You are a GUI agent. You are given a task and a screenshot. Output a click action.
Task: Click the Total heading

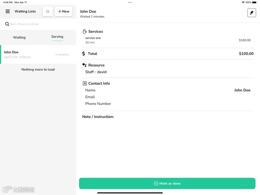(93, 54)
